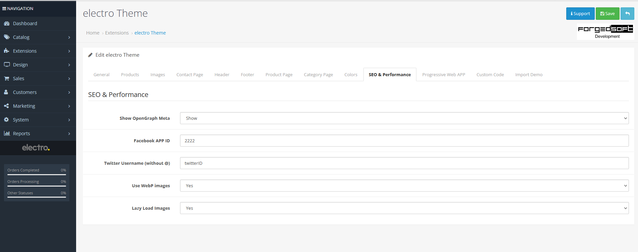Screen dimensions: 638x252
Task: Click the Orders Processing progress bar
Action: [37, 186]
